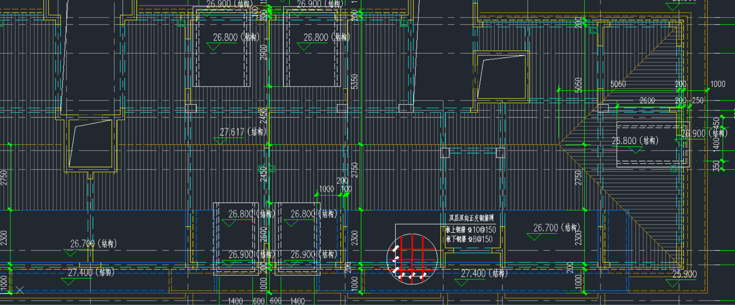Image resolution: width=735 pixels, height=305 pixels.
Task: Select the 350 dimension text
Action: tap(716, 166)
